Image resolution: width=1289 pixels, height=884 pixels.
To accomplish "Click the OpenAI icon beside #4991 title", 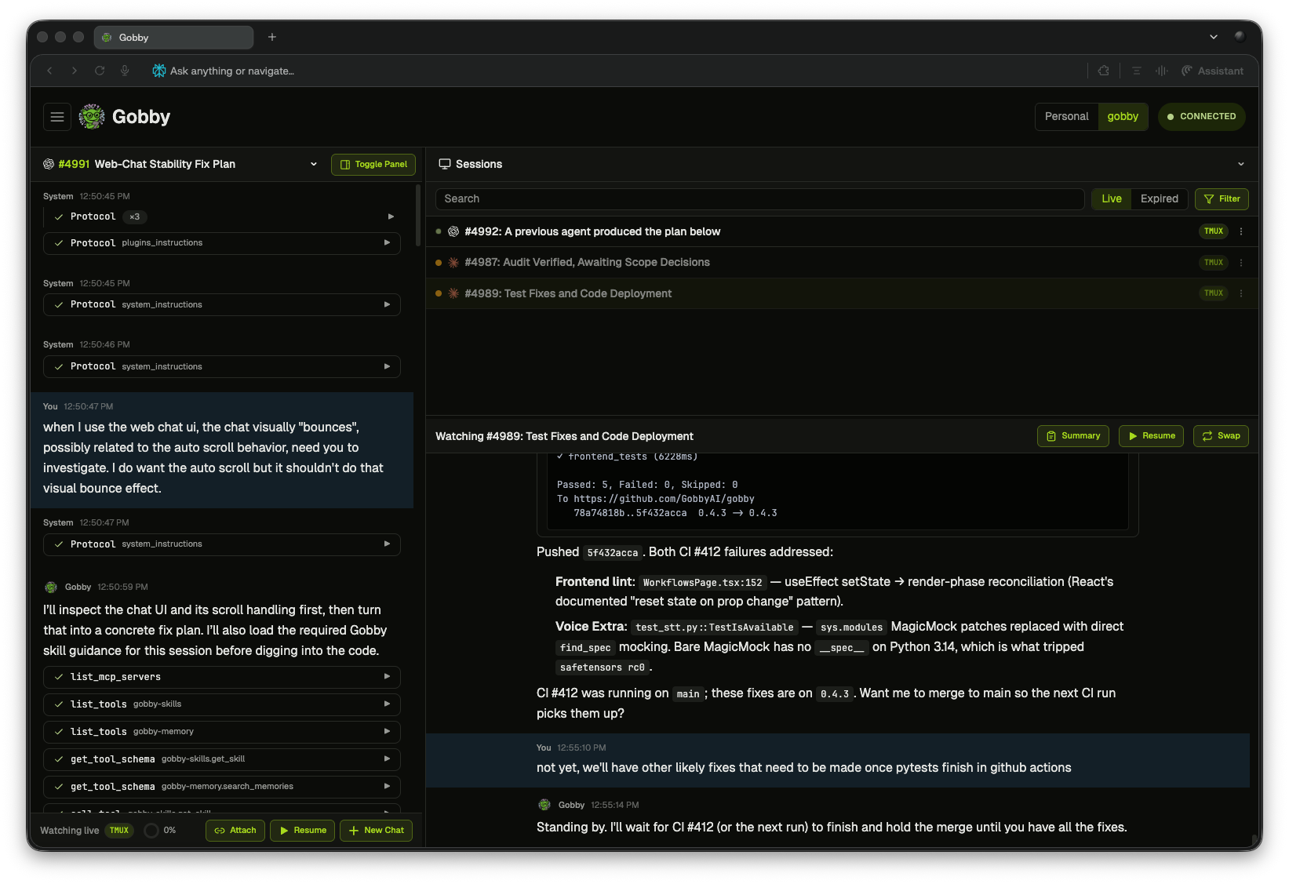I will click(x=49, y=164).
